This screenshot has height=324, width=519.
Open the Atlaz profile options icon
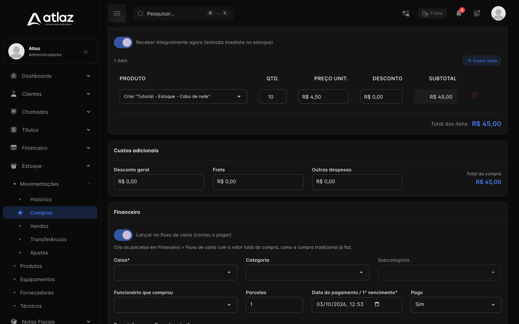tap(86, 51)
